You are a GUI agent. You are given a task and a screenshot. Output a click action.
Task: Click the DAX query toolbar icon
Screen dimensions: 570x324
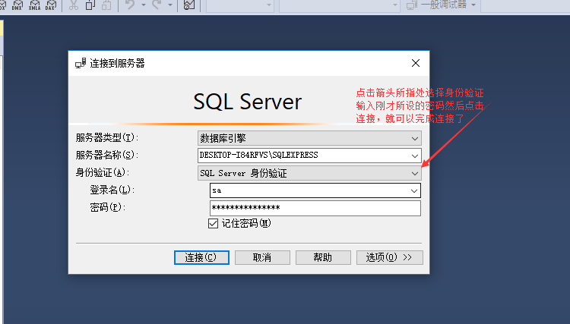tap(51, 5)
